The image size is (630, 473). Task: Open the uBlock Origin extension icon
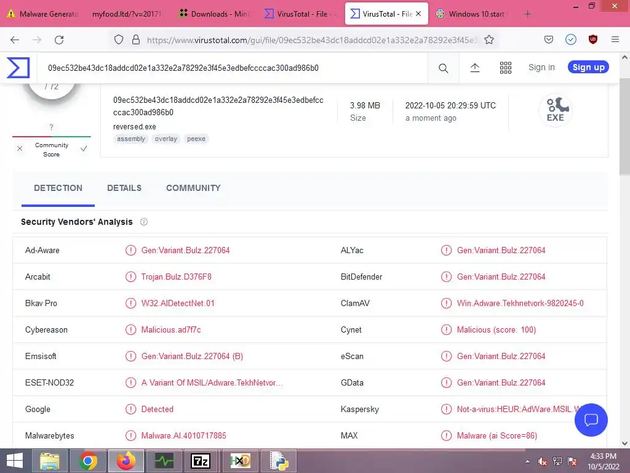593,39
